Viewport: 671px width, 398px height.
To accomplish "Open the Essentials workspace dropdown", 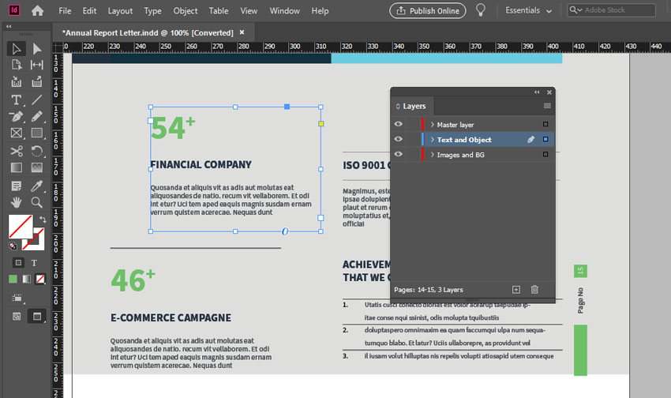I will click(x=528, y=10).
